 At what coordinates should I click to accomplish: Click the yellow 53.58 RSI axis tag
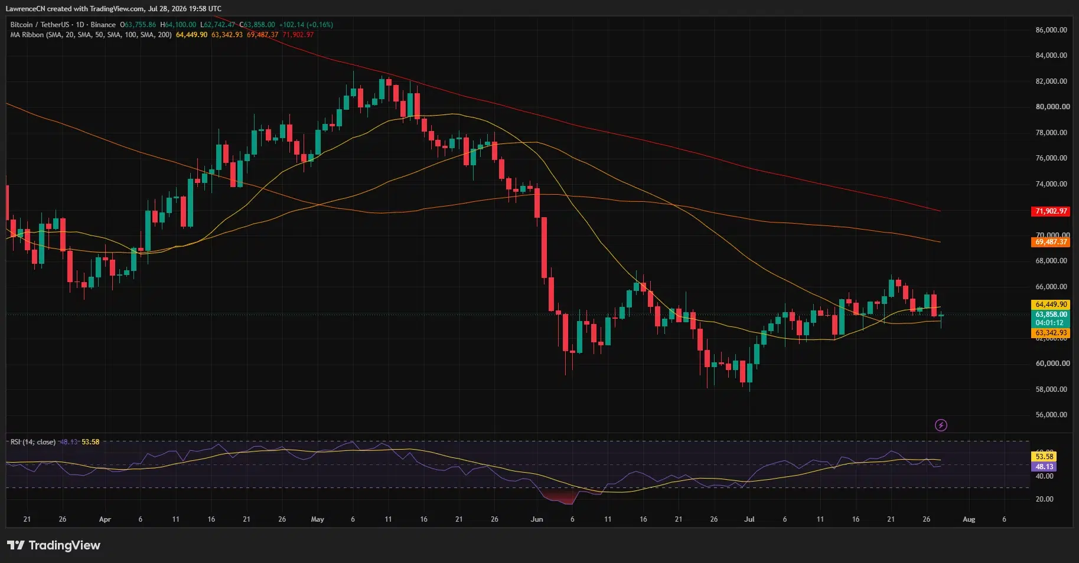(x=1044, y=456)
